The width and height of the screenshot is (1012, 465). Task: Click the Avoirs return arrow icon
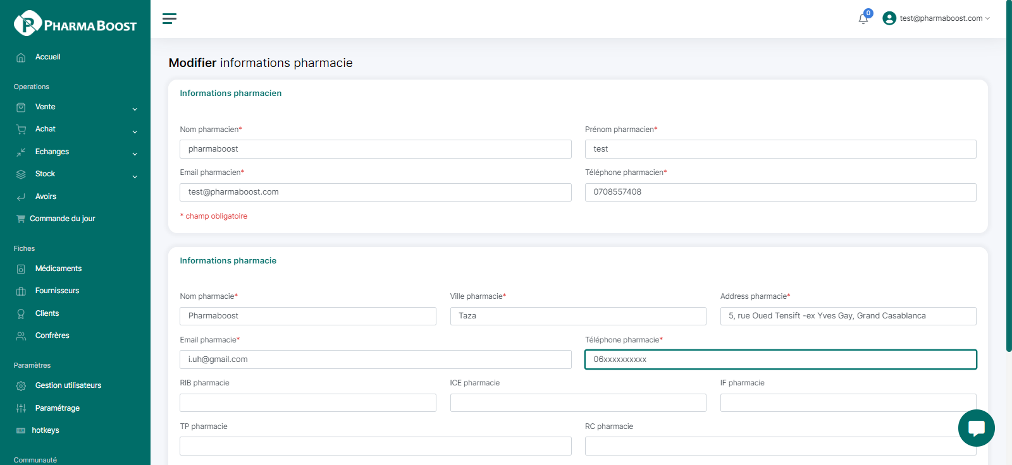[21, 197]
